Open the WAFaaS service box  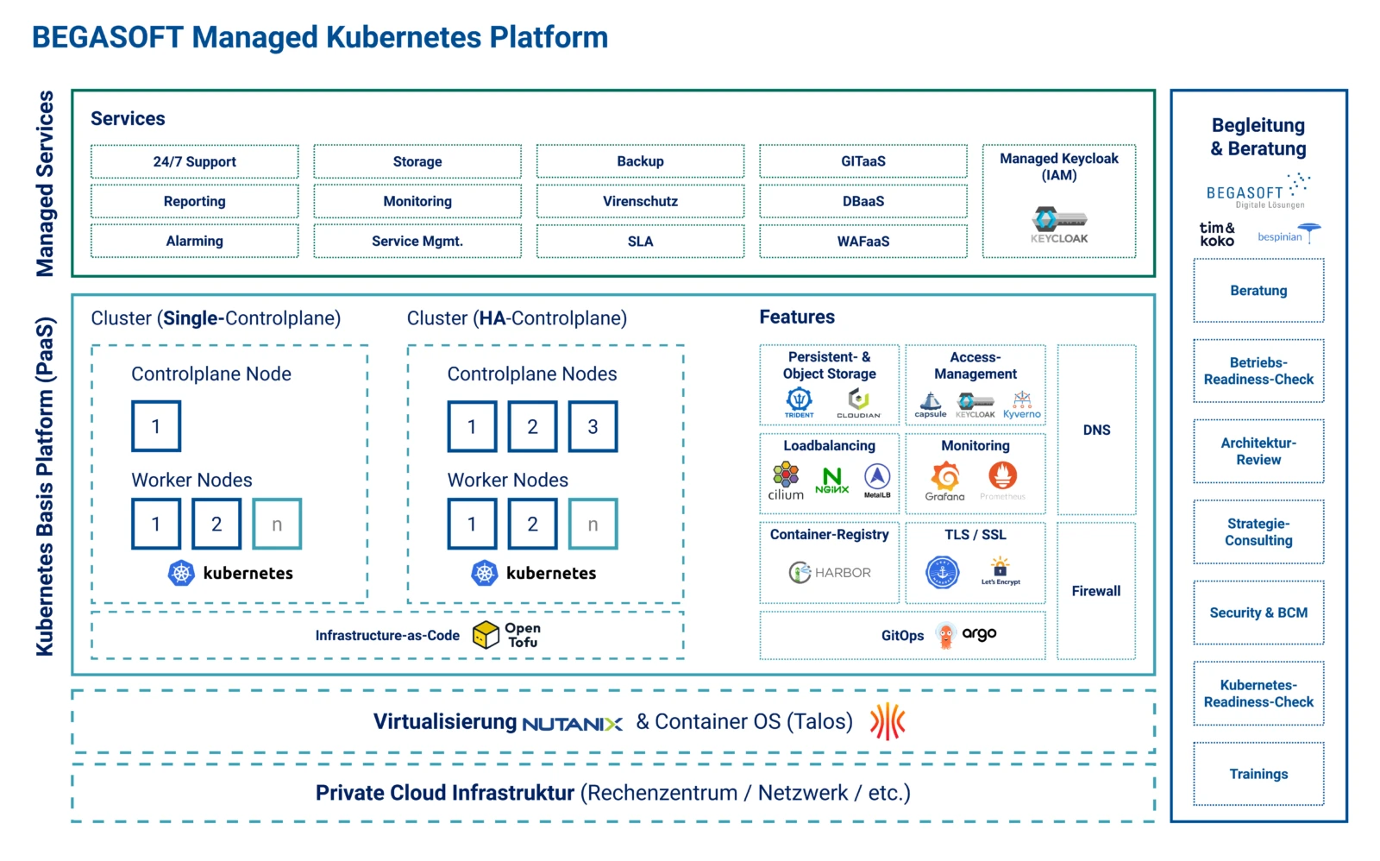[862, 242]
